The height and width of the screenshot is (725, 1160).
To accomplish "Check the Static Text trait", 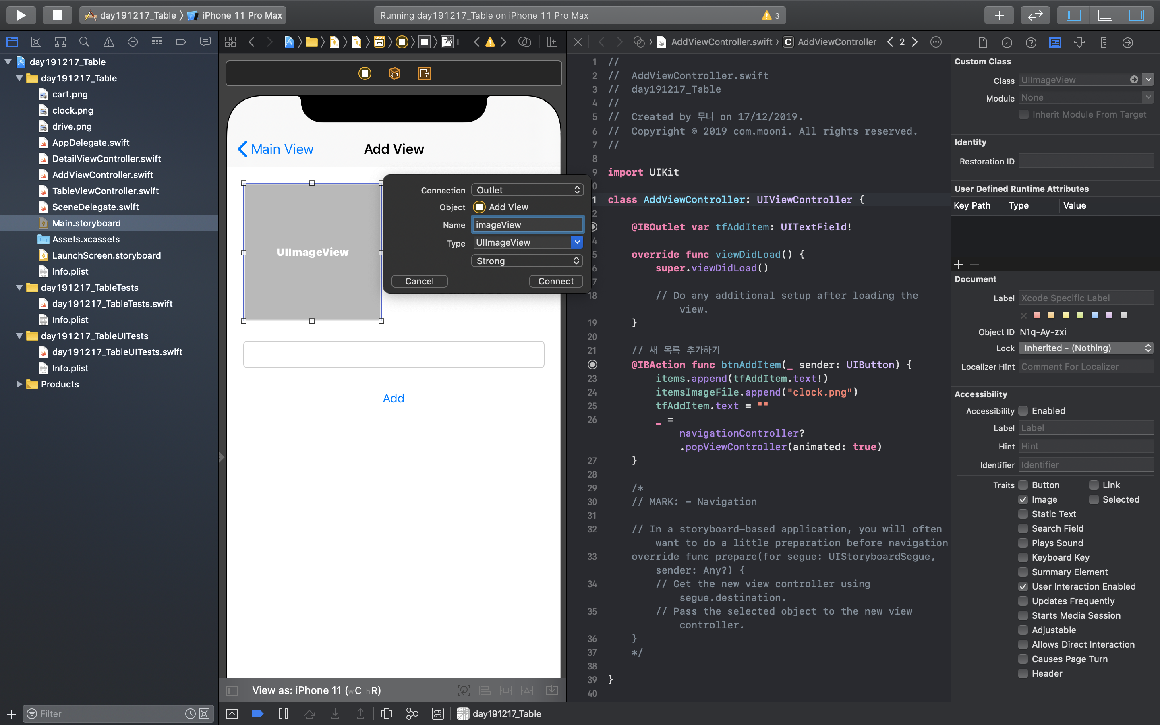I will pos(1023,514).
